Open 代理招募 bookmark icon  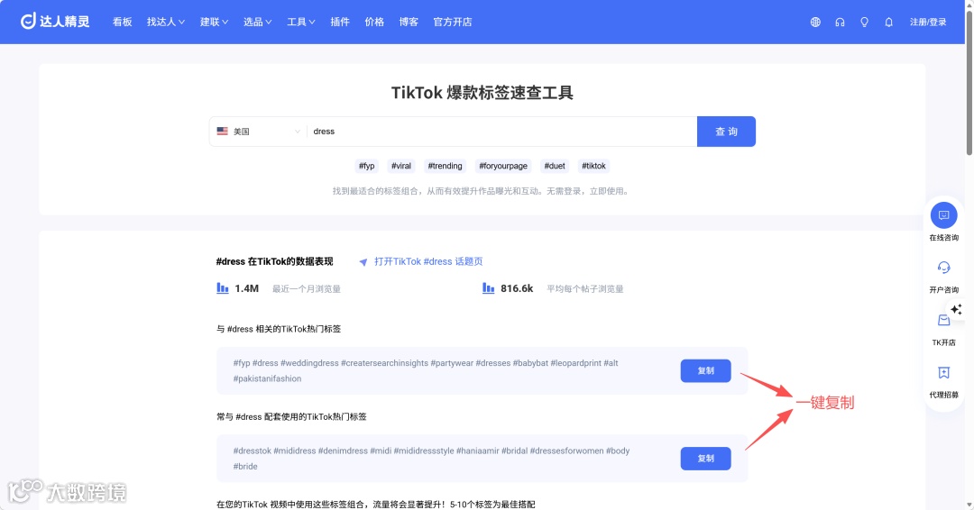tap(943, 372)
